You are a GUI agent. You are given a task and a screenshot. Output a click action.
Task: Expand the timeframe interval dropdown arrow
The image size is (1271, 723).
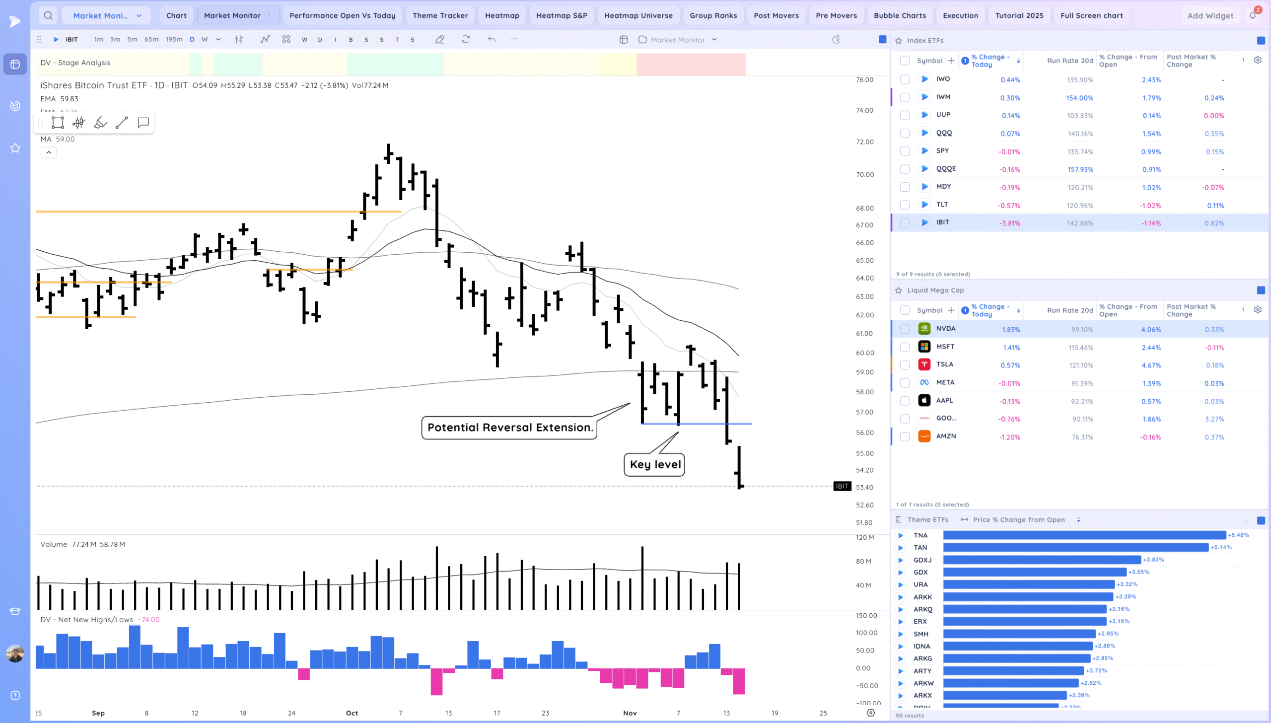[x=218, y=40]
